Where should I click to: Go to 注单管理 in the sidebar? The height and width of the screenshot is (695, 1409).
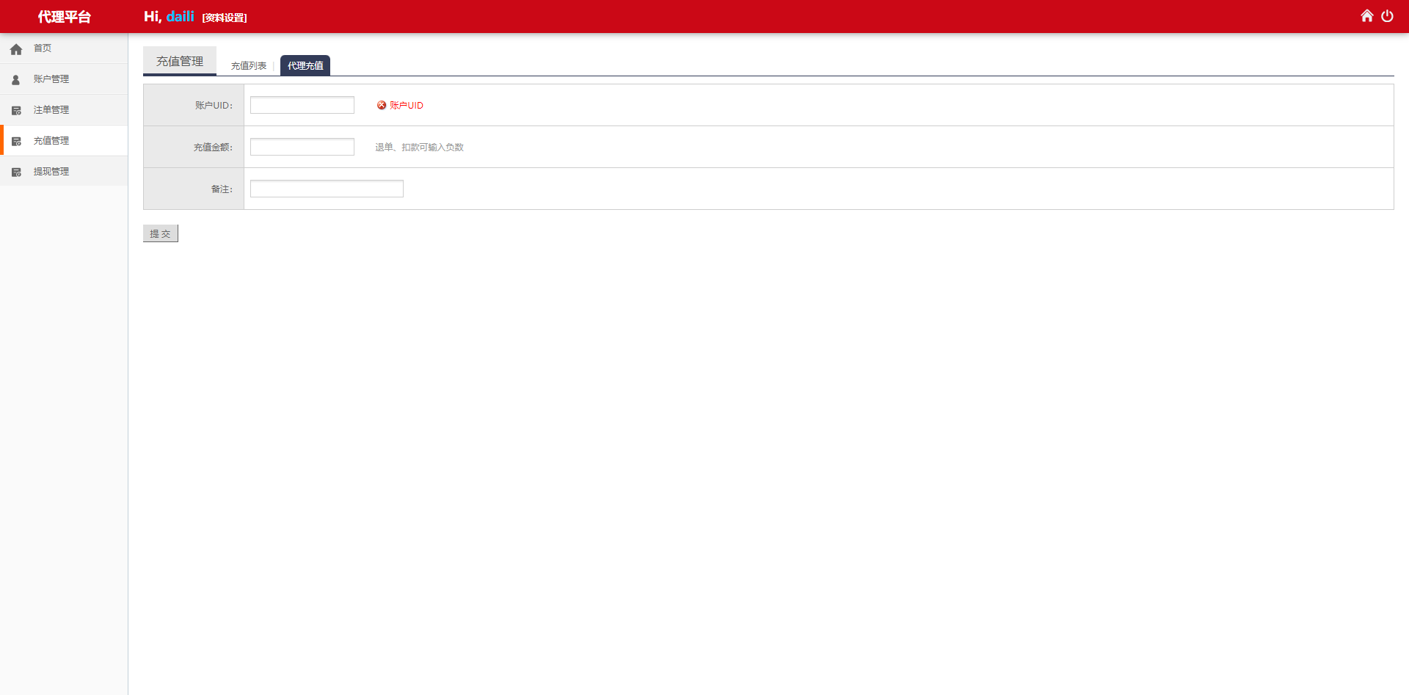click(64, 110)
